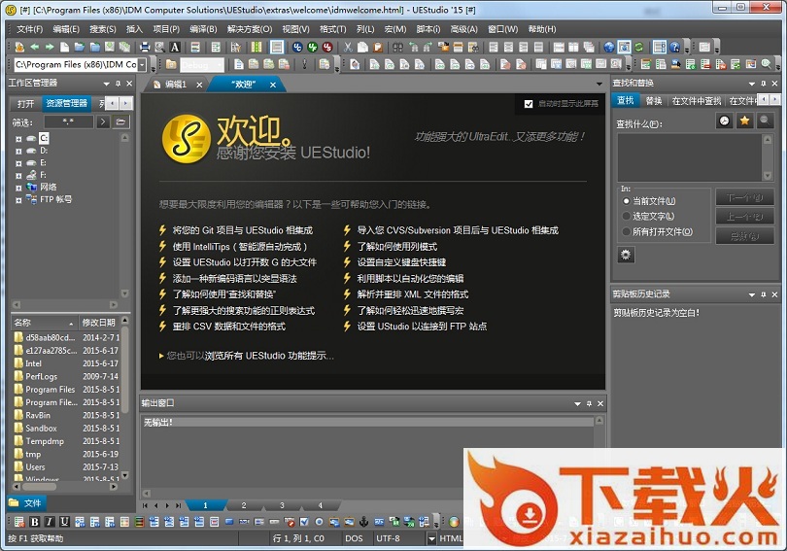Open the Program Files folder in file list

click(51, 390)
